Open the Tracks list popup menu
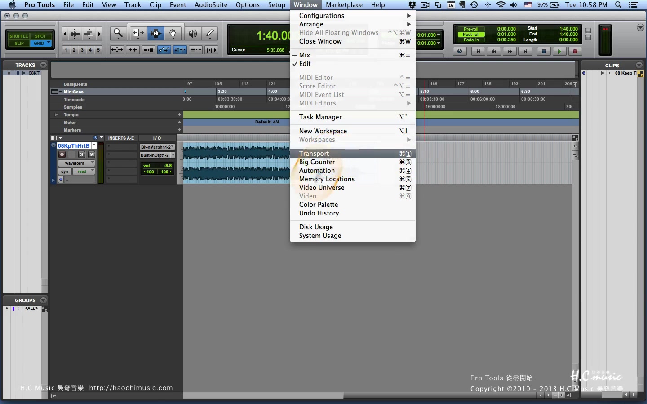 coord(43,65)
